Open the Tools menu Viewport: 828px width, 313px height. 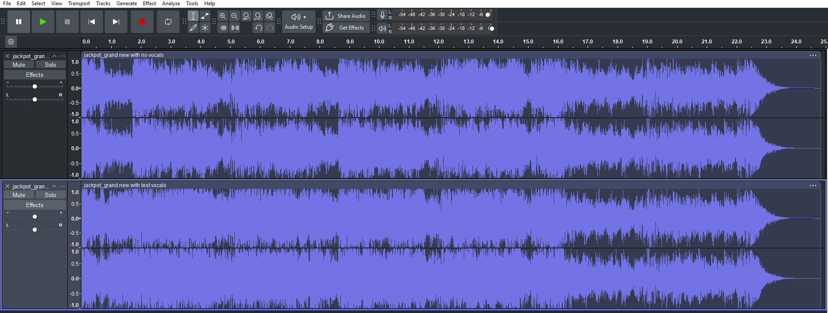coord(192,3)
